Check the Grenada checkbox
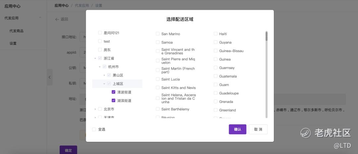 pos(215,102)
